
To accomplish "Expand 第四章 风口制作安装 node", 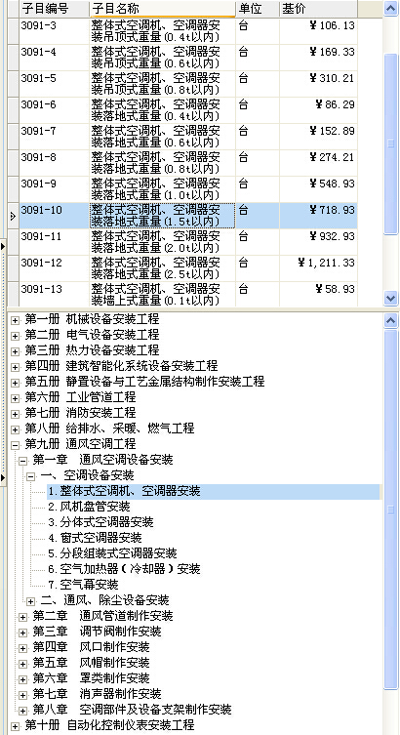I will click(x=23, y=648).
